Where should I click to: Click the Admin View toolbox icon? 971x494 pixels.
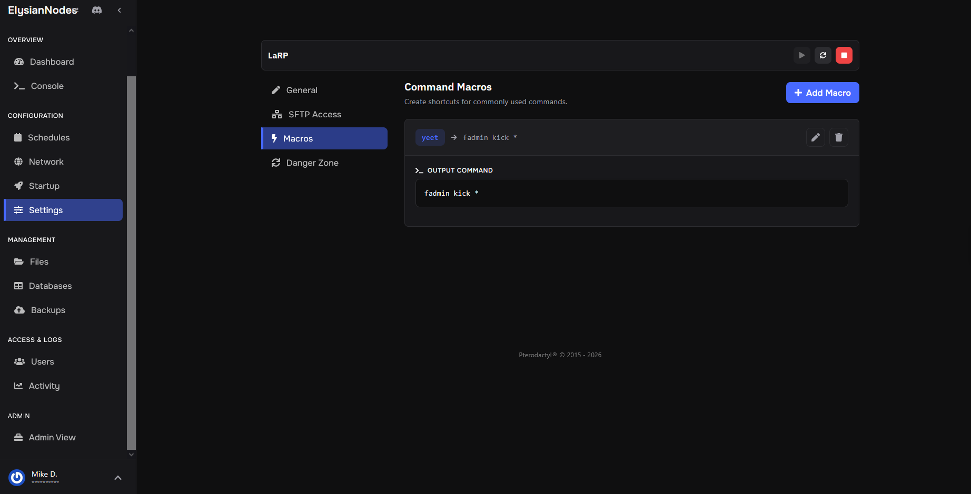18,437
